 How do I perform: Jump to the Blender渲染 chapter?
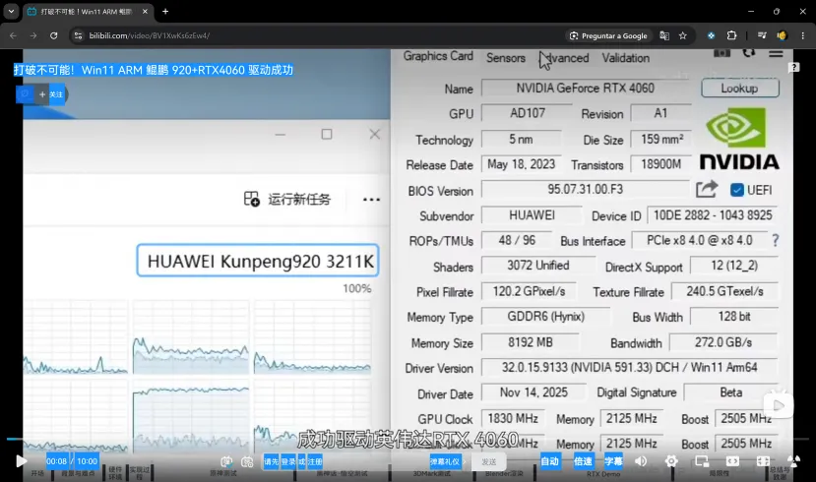[x=505, y=473]
